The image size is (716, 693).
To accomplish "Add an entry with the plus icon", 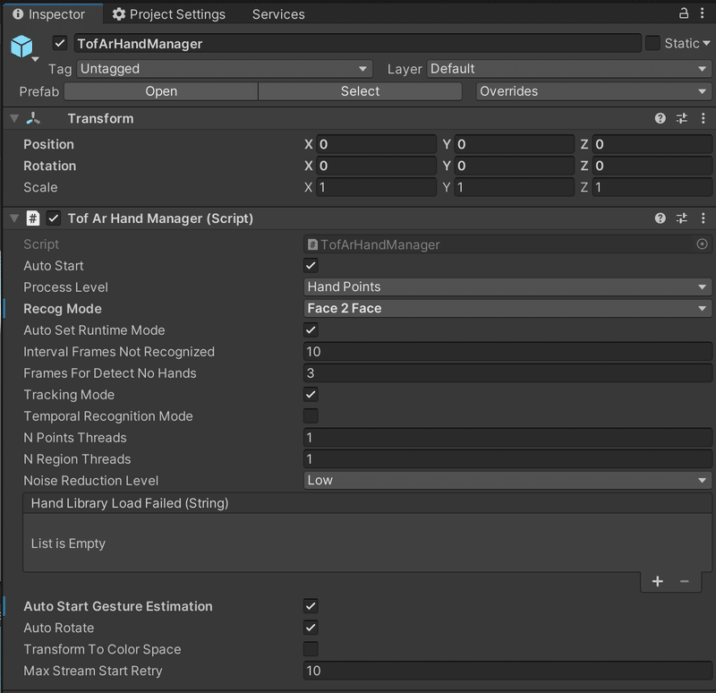I will pos(658,582).
